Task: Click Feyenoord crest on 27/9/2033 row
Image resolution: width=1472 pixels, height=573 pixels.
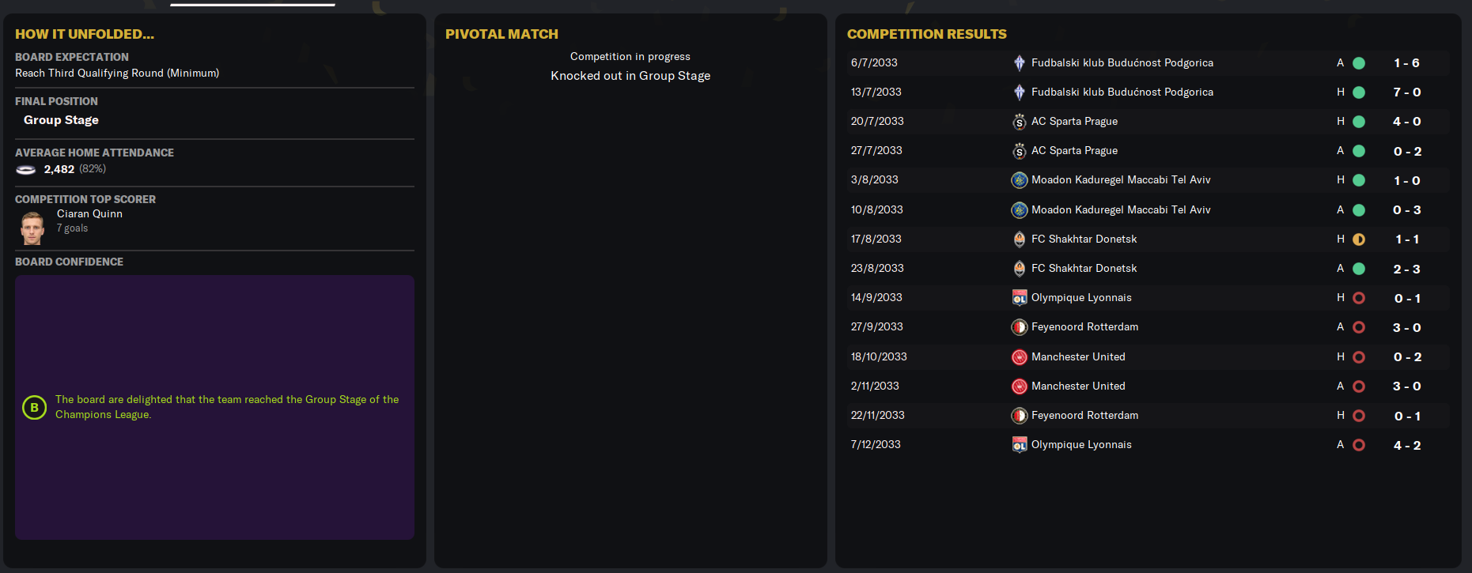Action: coord(1020,327)
